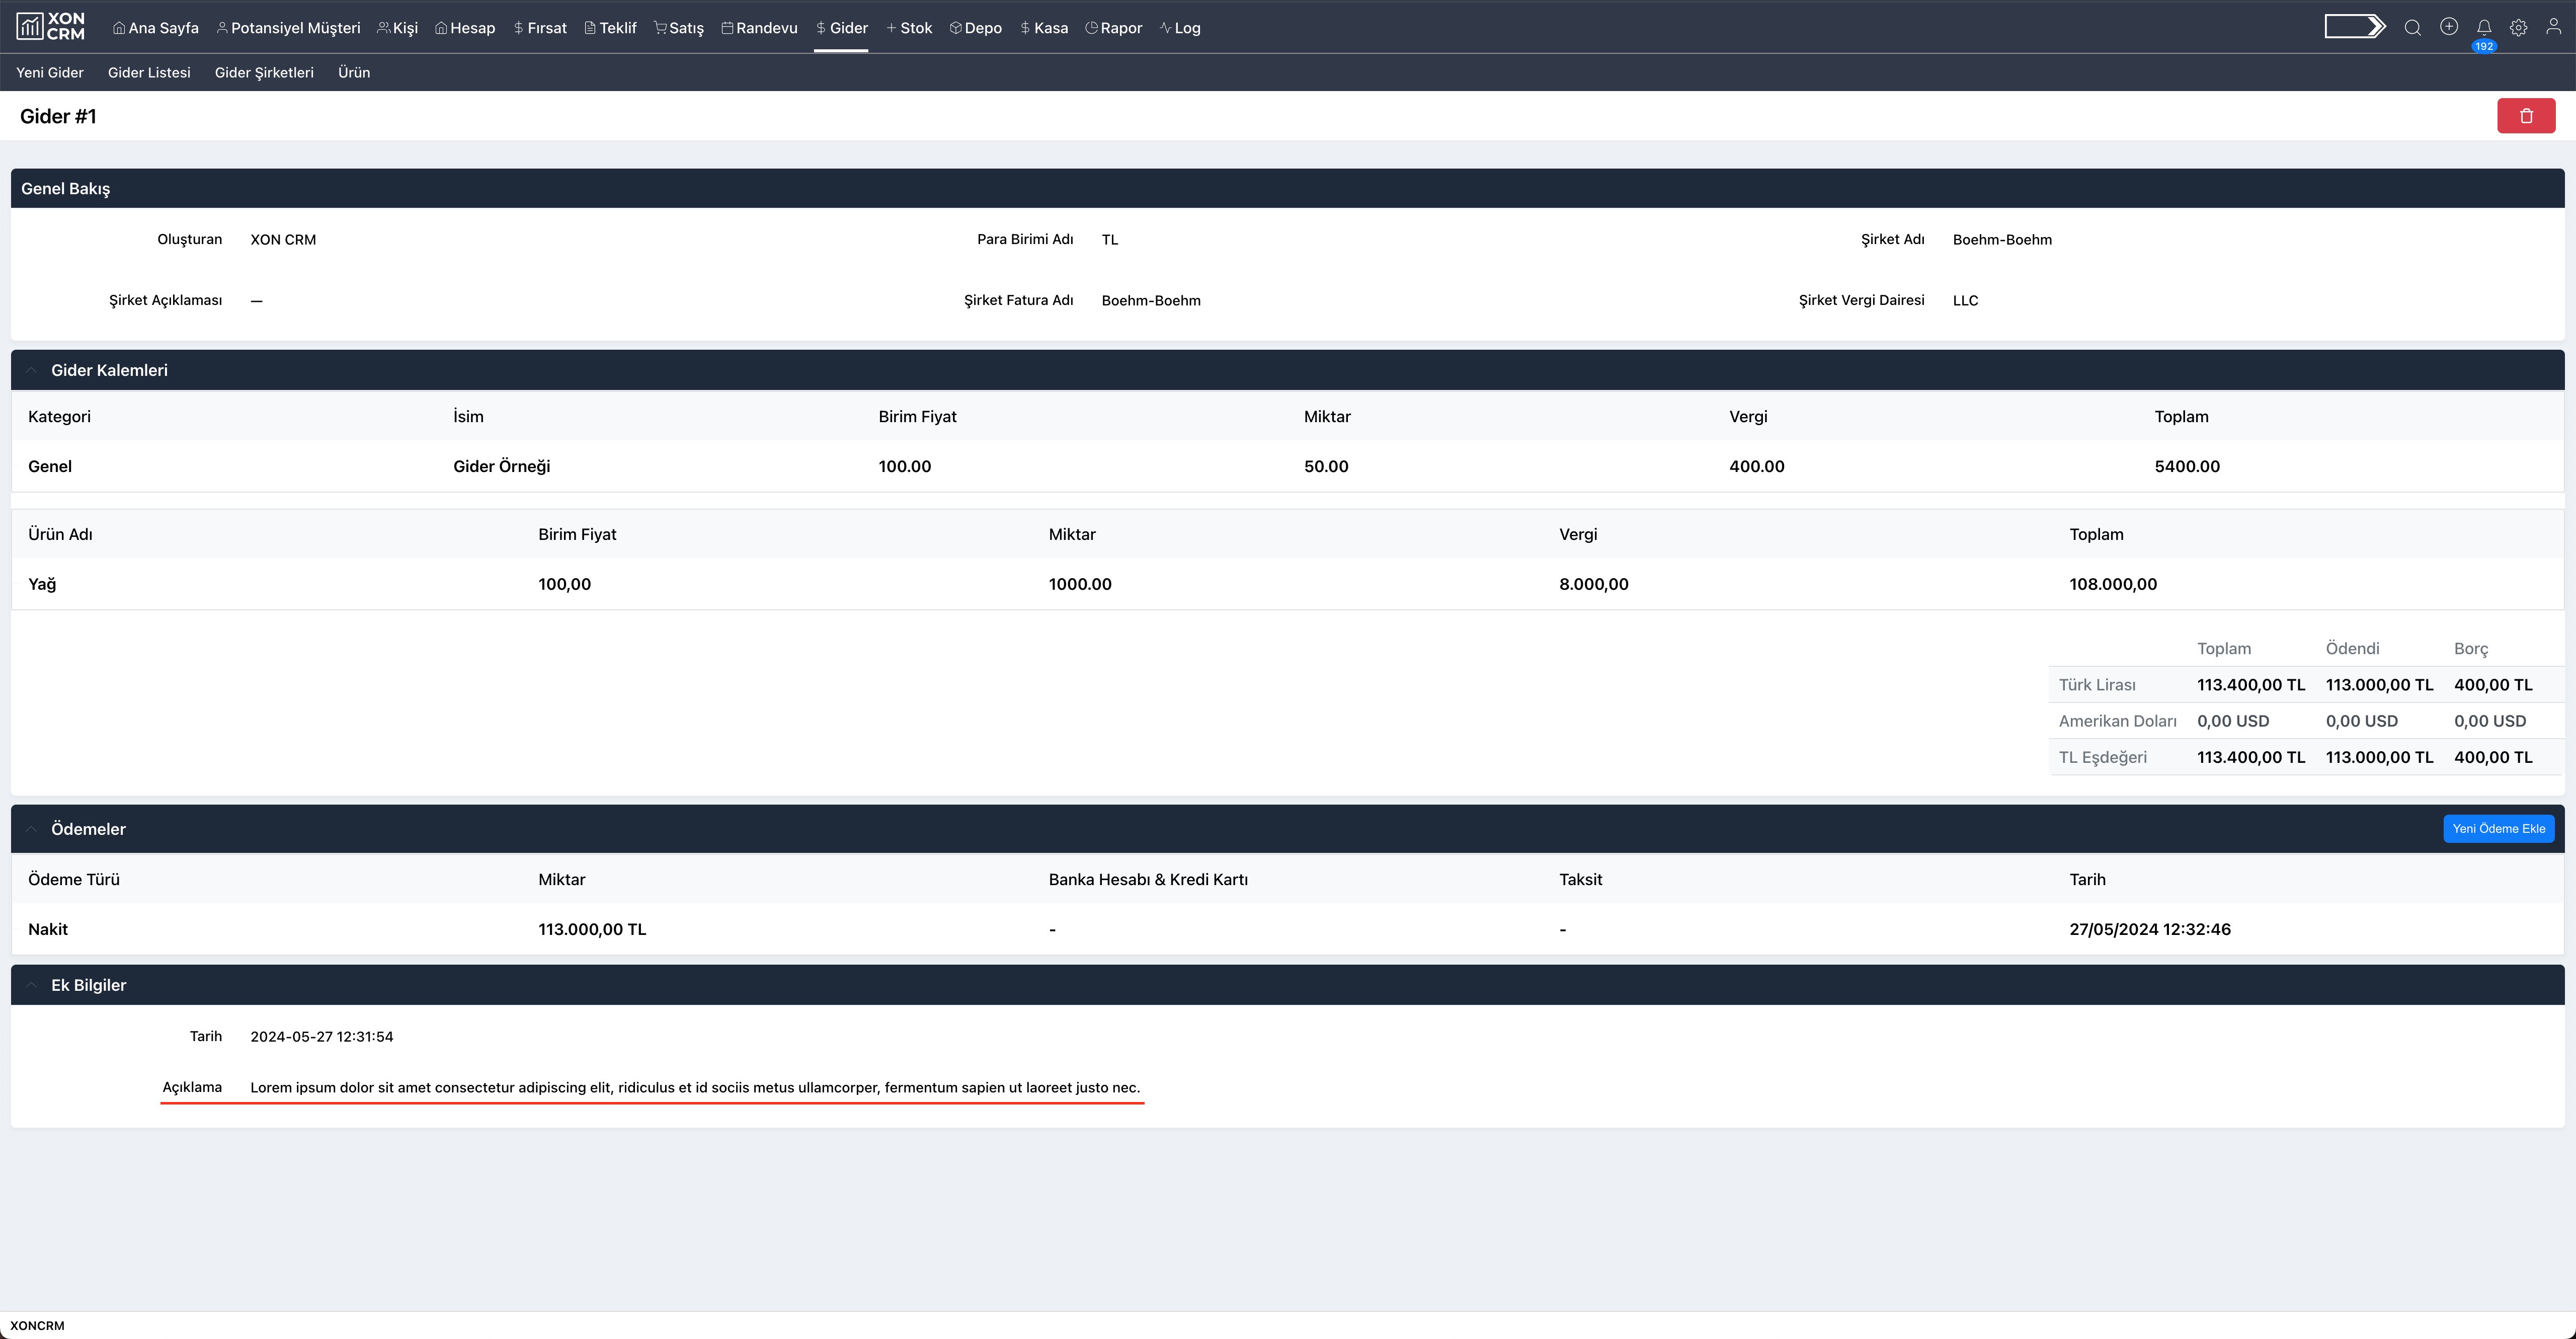Click the plus circle quick-add icon

pyautogui.click(x=2448, y=27)
